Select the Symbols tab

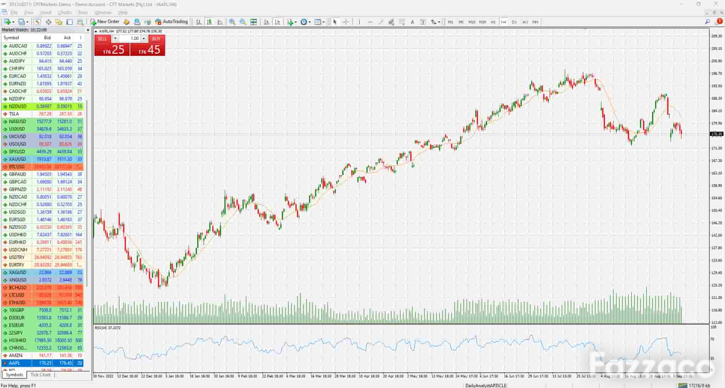tap(14, 375)
